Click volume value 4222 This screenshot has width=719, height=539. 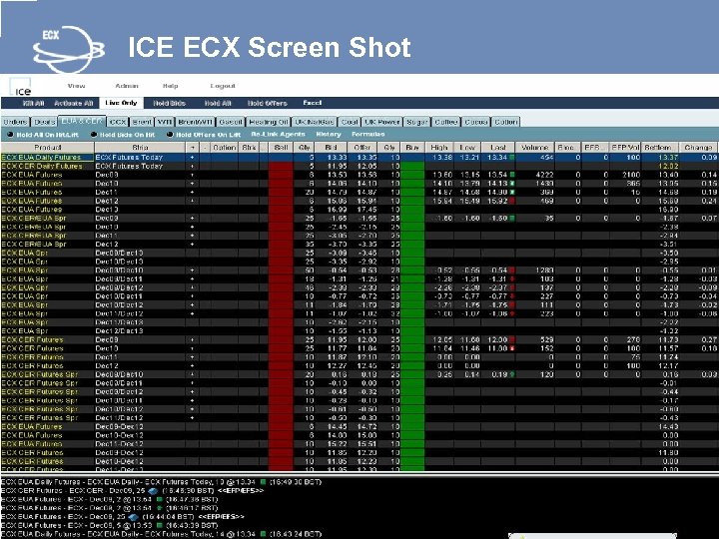click(x=544, y=175)
